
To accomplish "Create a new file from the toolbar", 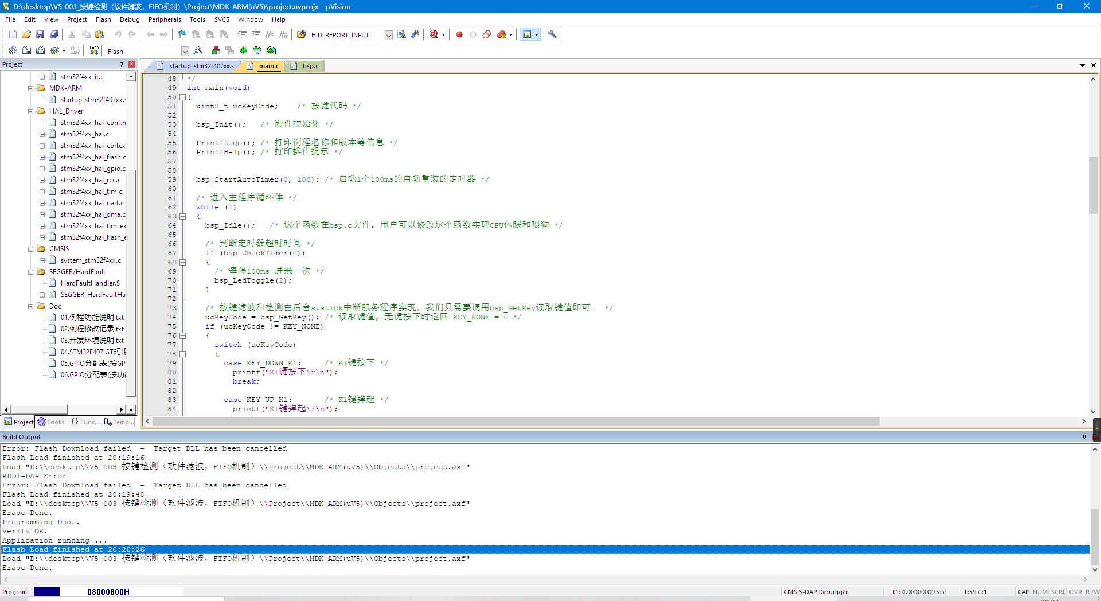I will 13,34.
